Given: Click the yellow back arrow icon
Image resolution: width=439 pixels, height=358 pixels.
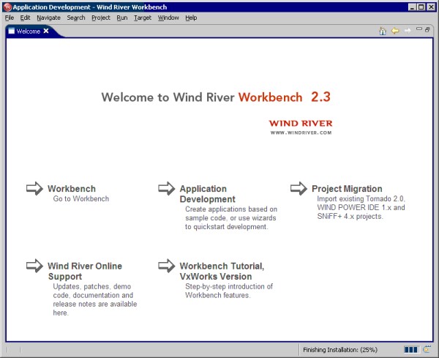Looking at the screenshot, I should 395,31.
